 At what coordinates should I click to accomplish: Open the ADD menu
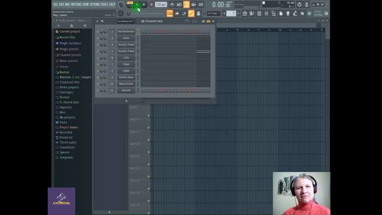coord(67,4)
